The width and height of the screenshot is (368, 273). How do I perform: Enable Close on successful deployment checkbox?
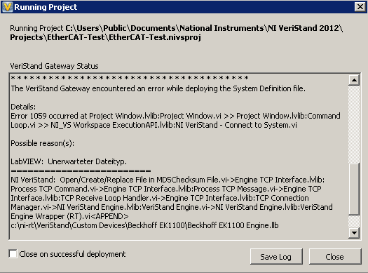pyautogui.click(x=13, y=254)
